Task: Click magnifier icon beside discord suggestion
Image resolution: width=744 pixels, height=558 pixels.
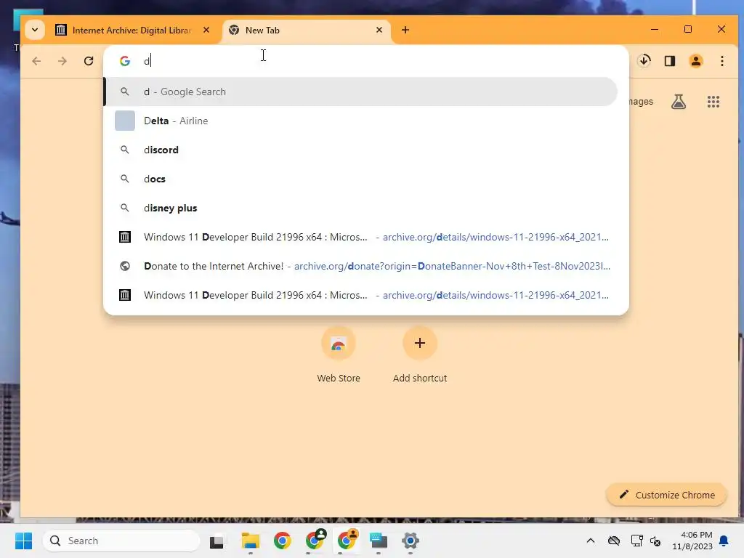Action: 125,150
